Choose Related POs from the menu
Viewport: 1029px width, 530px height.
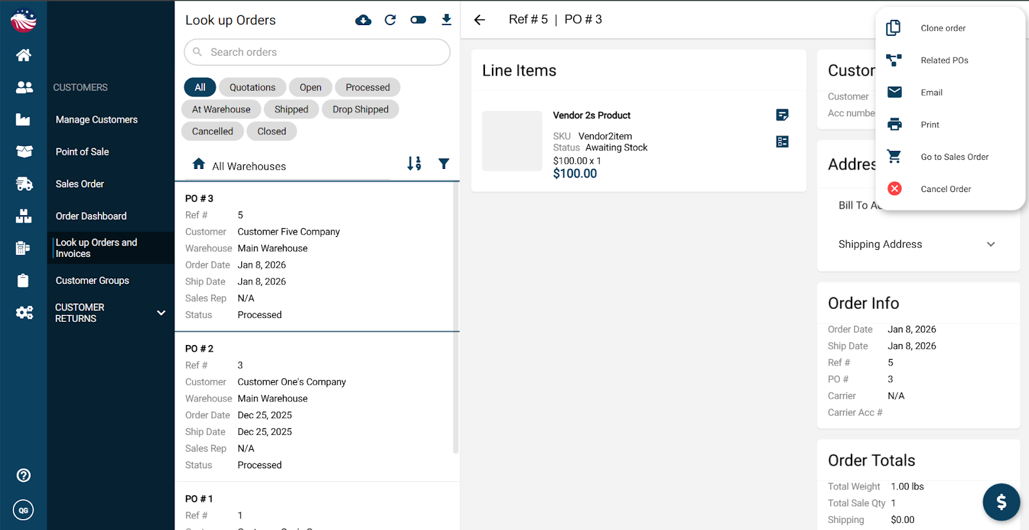click(x=950, y=60)
